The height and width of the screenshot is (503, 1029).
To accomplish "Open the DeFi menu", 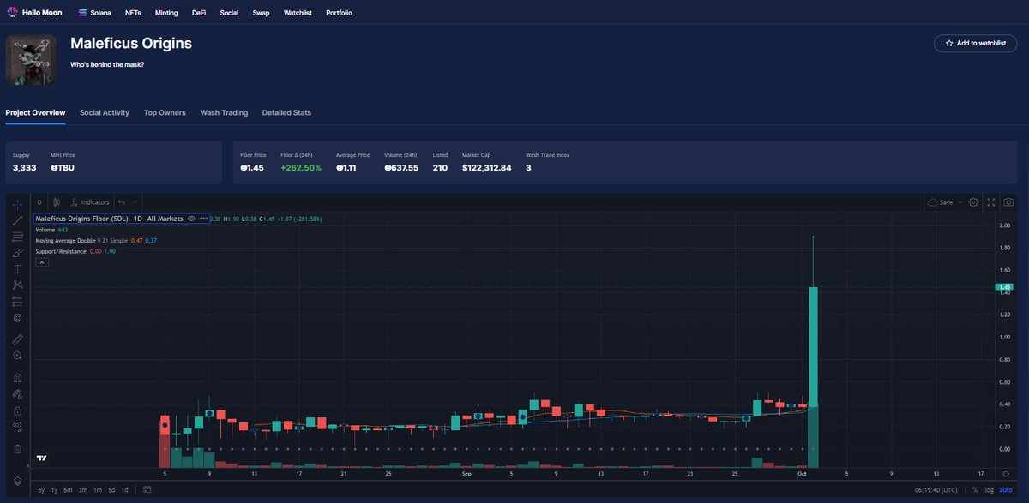I will coord(199,13).
